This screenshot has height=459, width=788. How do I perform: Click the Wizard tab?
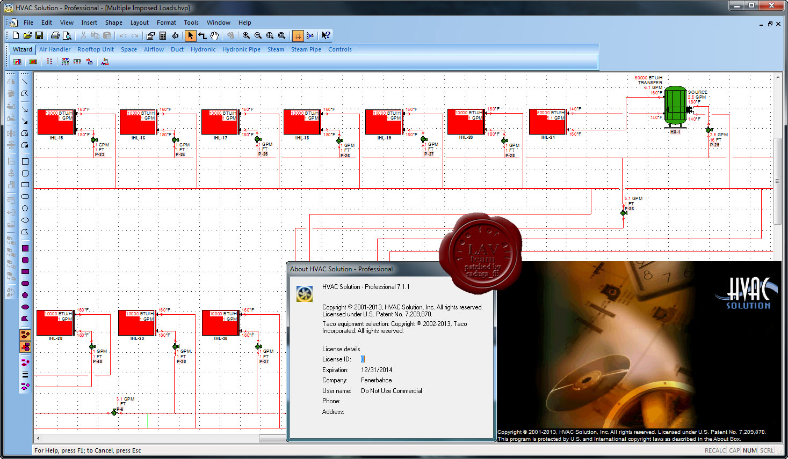(23, 49)
